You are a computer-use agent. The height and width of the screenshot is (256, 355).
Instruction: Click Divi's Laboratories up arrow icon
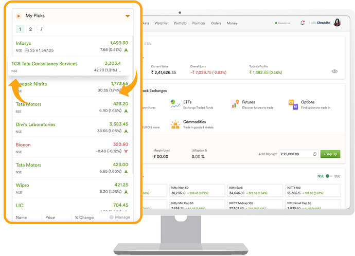[126, 131]
